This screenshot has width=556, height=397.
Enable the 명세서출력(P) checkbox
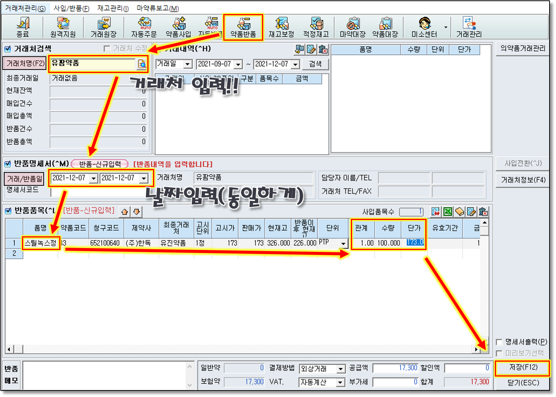[x=499, y=342]
